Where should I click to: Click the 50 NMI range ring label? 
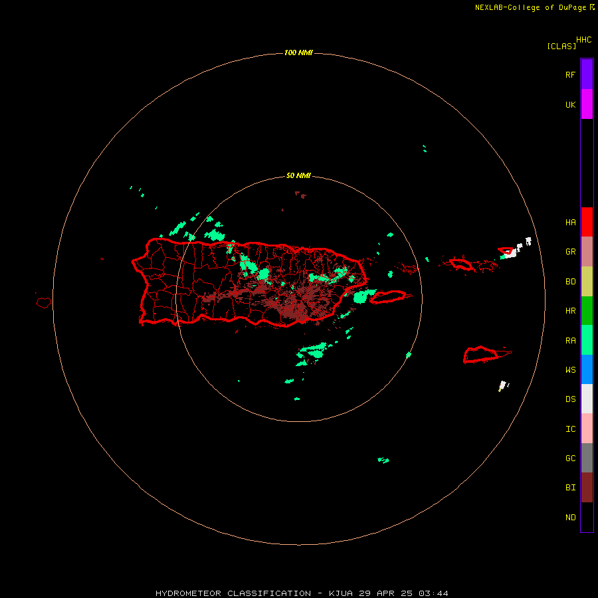click(298, 176)
